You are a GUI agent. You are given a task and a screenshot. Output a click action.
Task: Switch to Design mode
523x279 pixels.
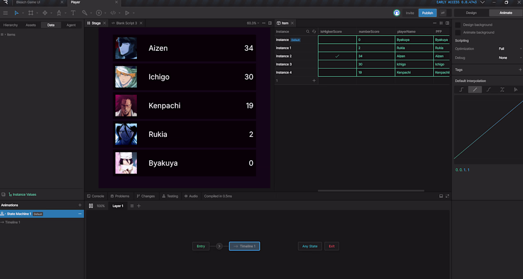[x=471, y=13]
